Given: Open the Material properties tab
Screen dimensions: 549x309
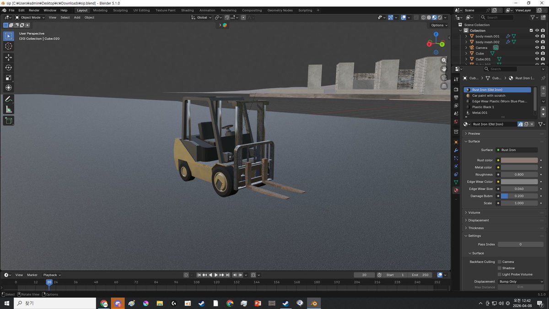Looking at the screenshot, I should point(456,190).
